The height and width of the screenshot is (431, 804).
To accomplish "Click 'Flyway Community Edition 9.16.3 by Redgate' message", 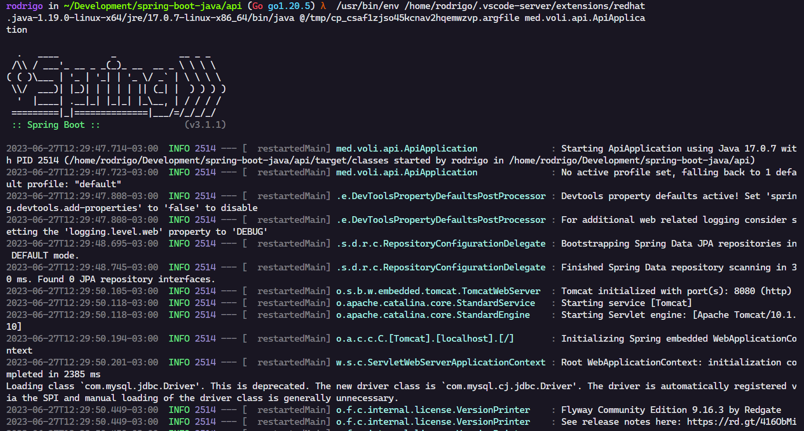I will pos(671,410).
